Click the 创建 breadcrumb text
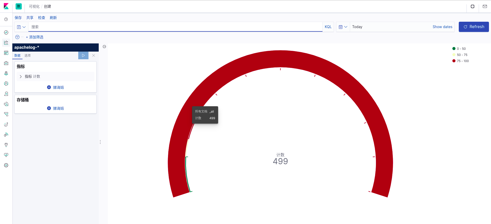Image resolution: width=491 pixels, height=224 pixels. (48, 6)
